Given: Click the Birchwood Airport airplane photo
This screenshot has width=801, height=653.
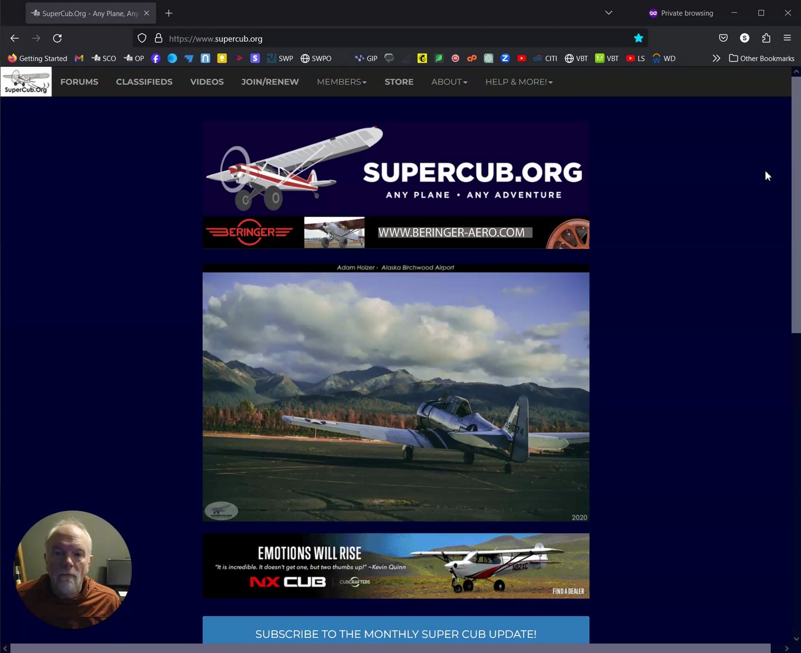Looking at the screenshot, I should [x=396, y=392].
